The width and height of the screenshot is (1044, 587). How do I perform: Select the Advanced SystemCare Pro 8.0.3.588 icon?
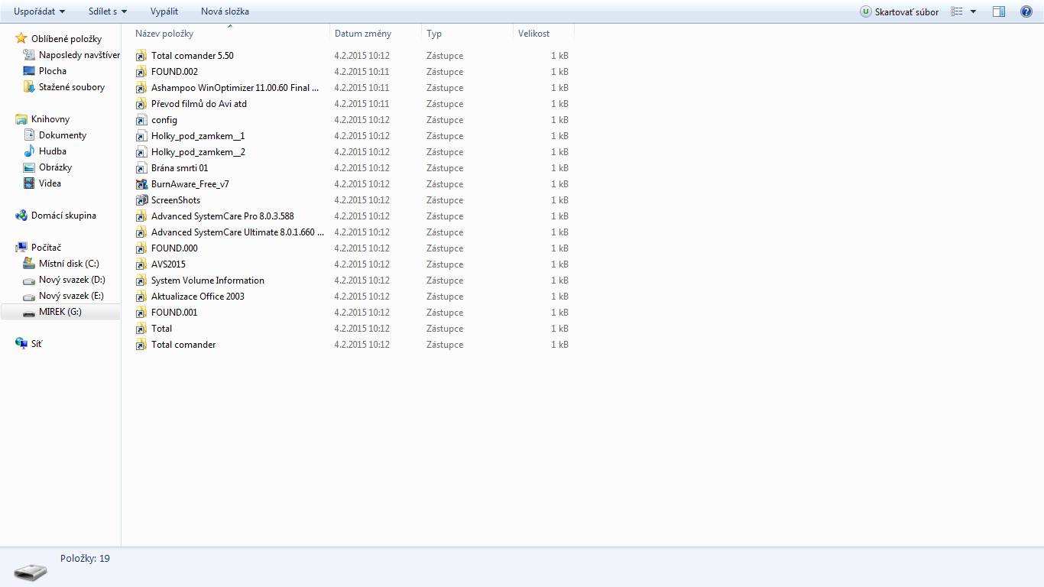click(x=141, y=216)
